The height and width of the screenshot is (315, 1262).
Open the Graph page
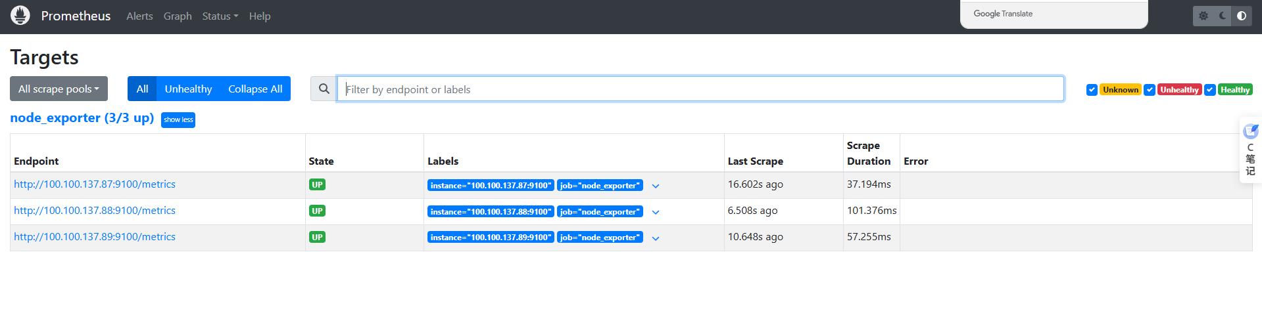pos(178,16)
